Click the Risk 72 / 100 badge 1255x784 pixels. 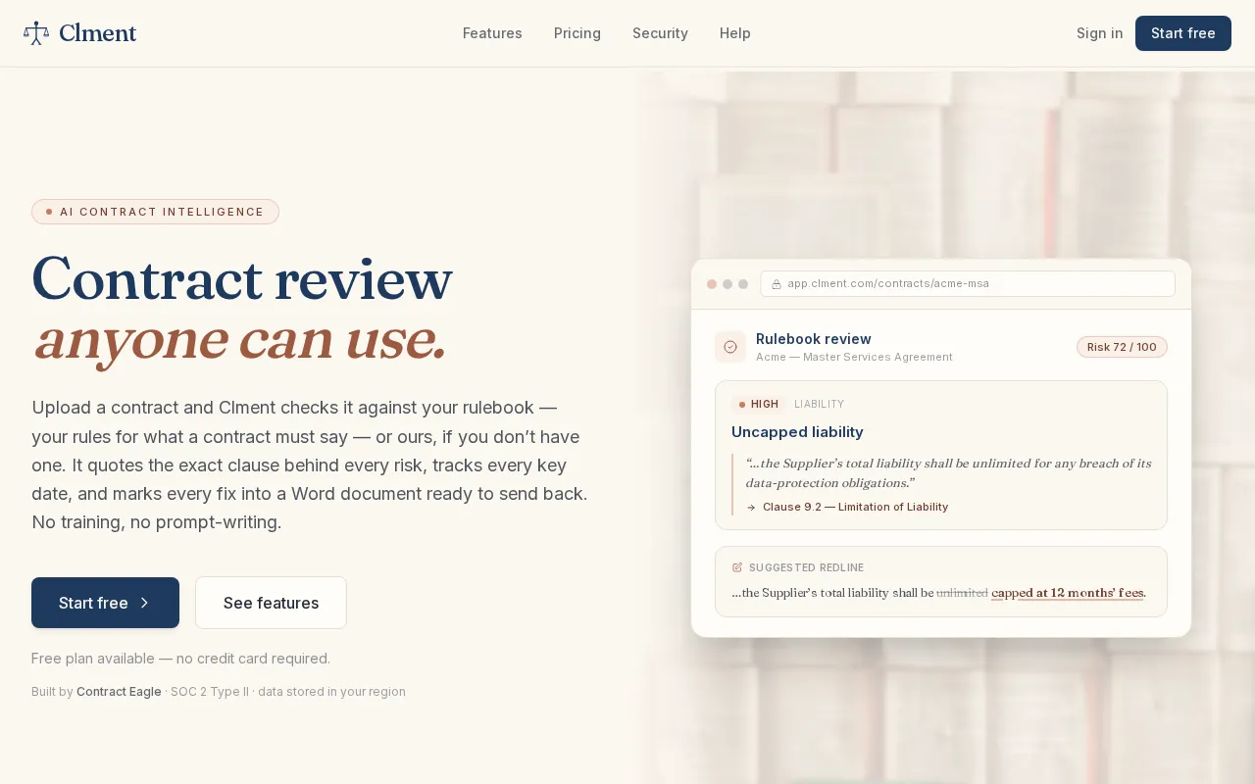coord(1122,347)
